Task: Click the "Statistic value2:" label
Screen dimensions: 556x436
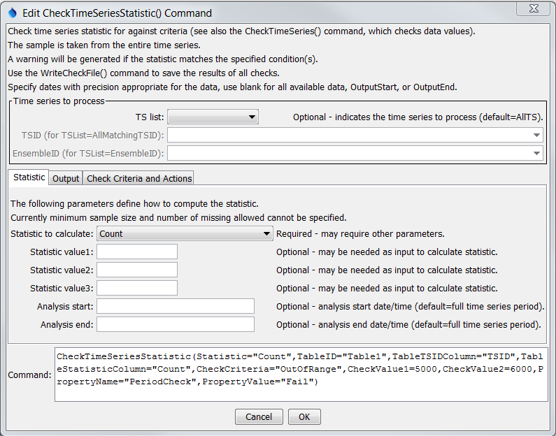Action: click(x=62, y=270)
